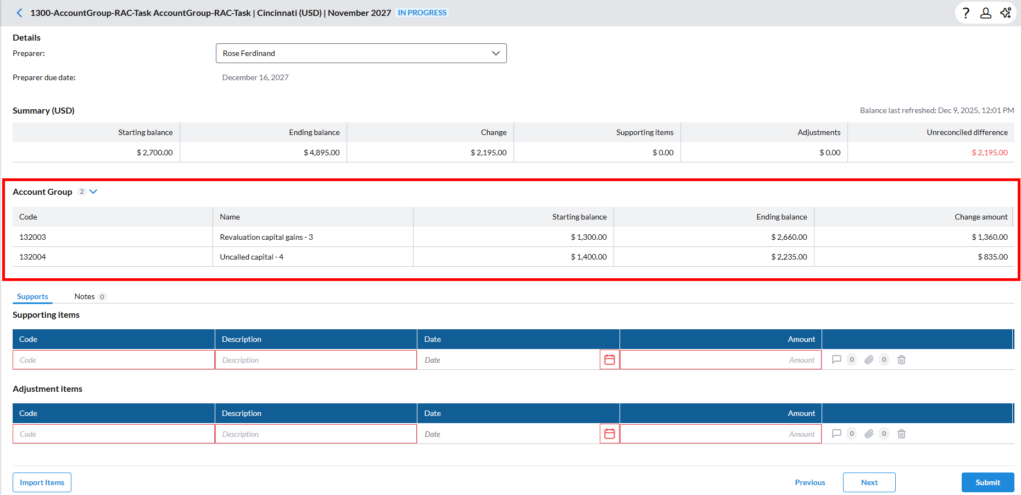Click the back arrow in the header

(x=19, y=13)
